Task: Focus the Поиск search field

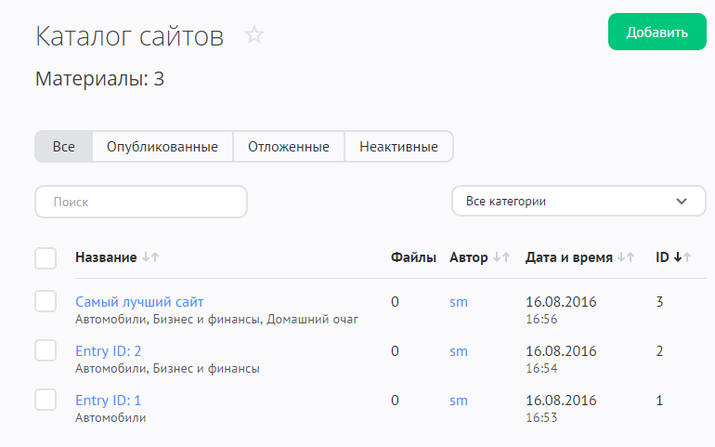Action: [x=141, y=201]
